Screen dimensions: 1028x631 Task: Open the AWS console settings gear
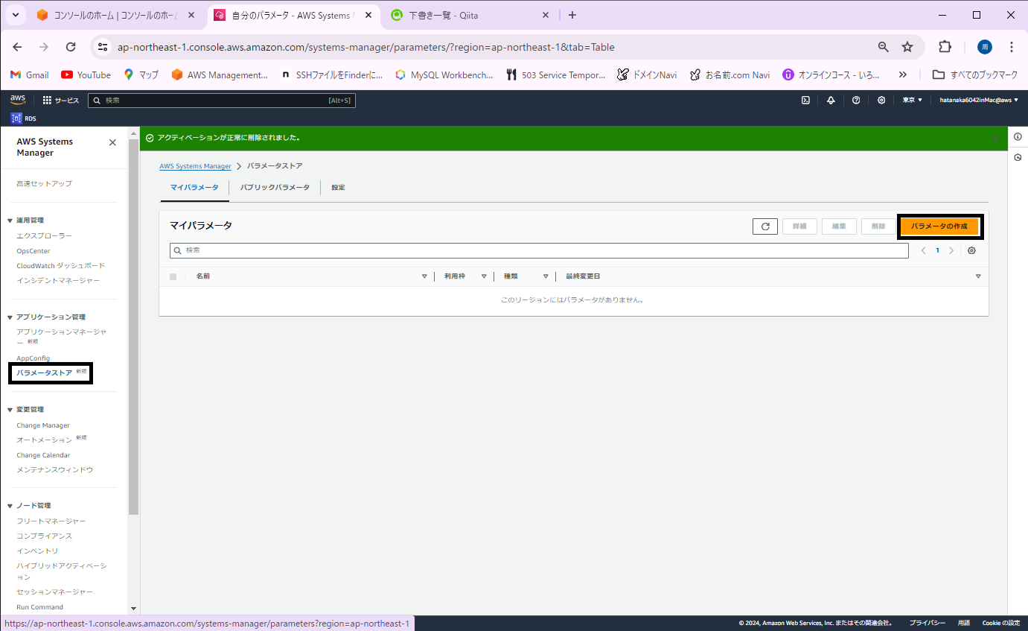point(881,100)
